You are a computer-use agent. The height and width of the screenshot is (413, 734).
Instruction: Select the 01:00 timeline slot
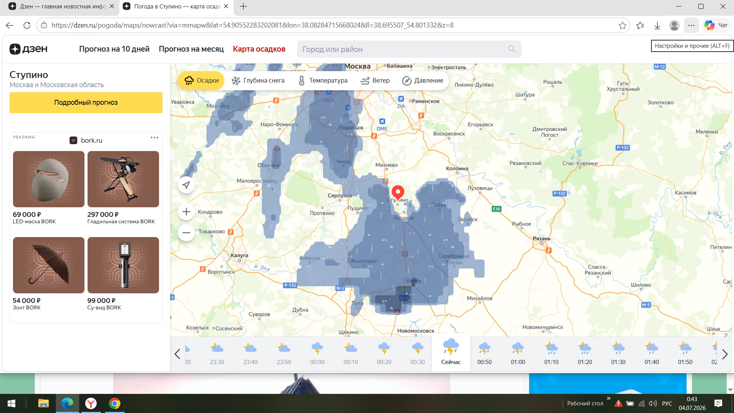tap(518, 354)
